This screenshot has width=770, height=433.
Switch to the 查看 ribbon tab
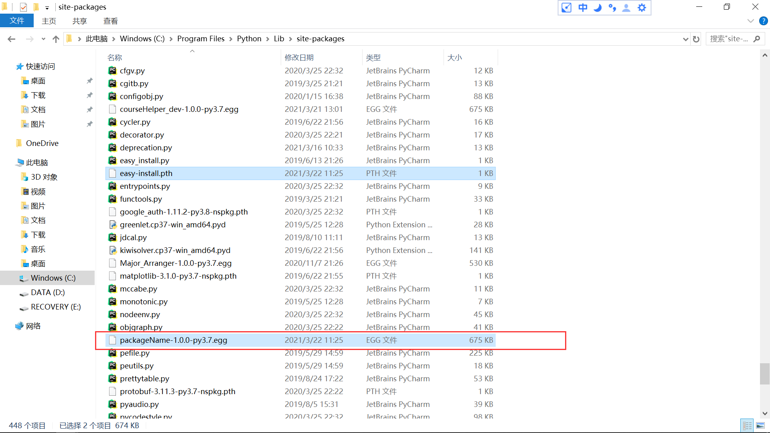[110, 20]
